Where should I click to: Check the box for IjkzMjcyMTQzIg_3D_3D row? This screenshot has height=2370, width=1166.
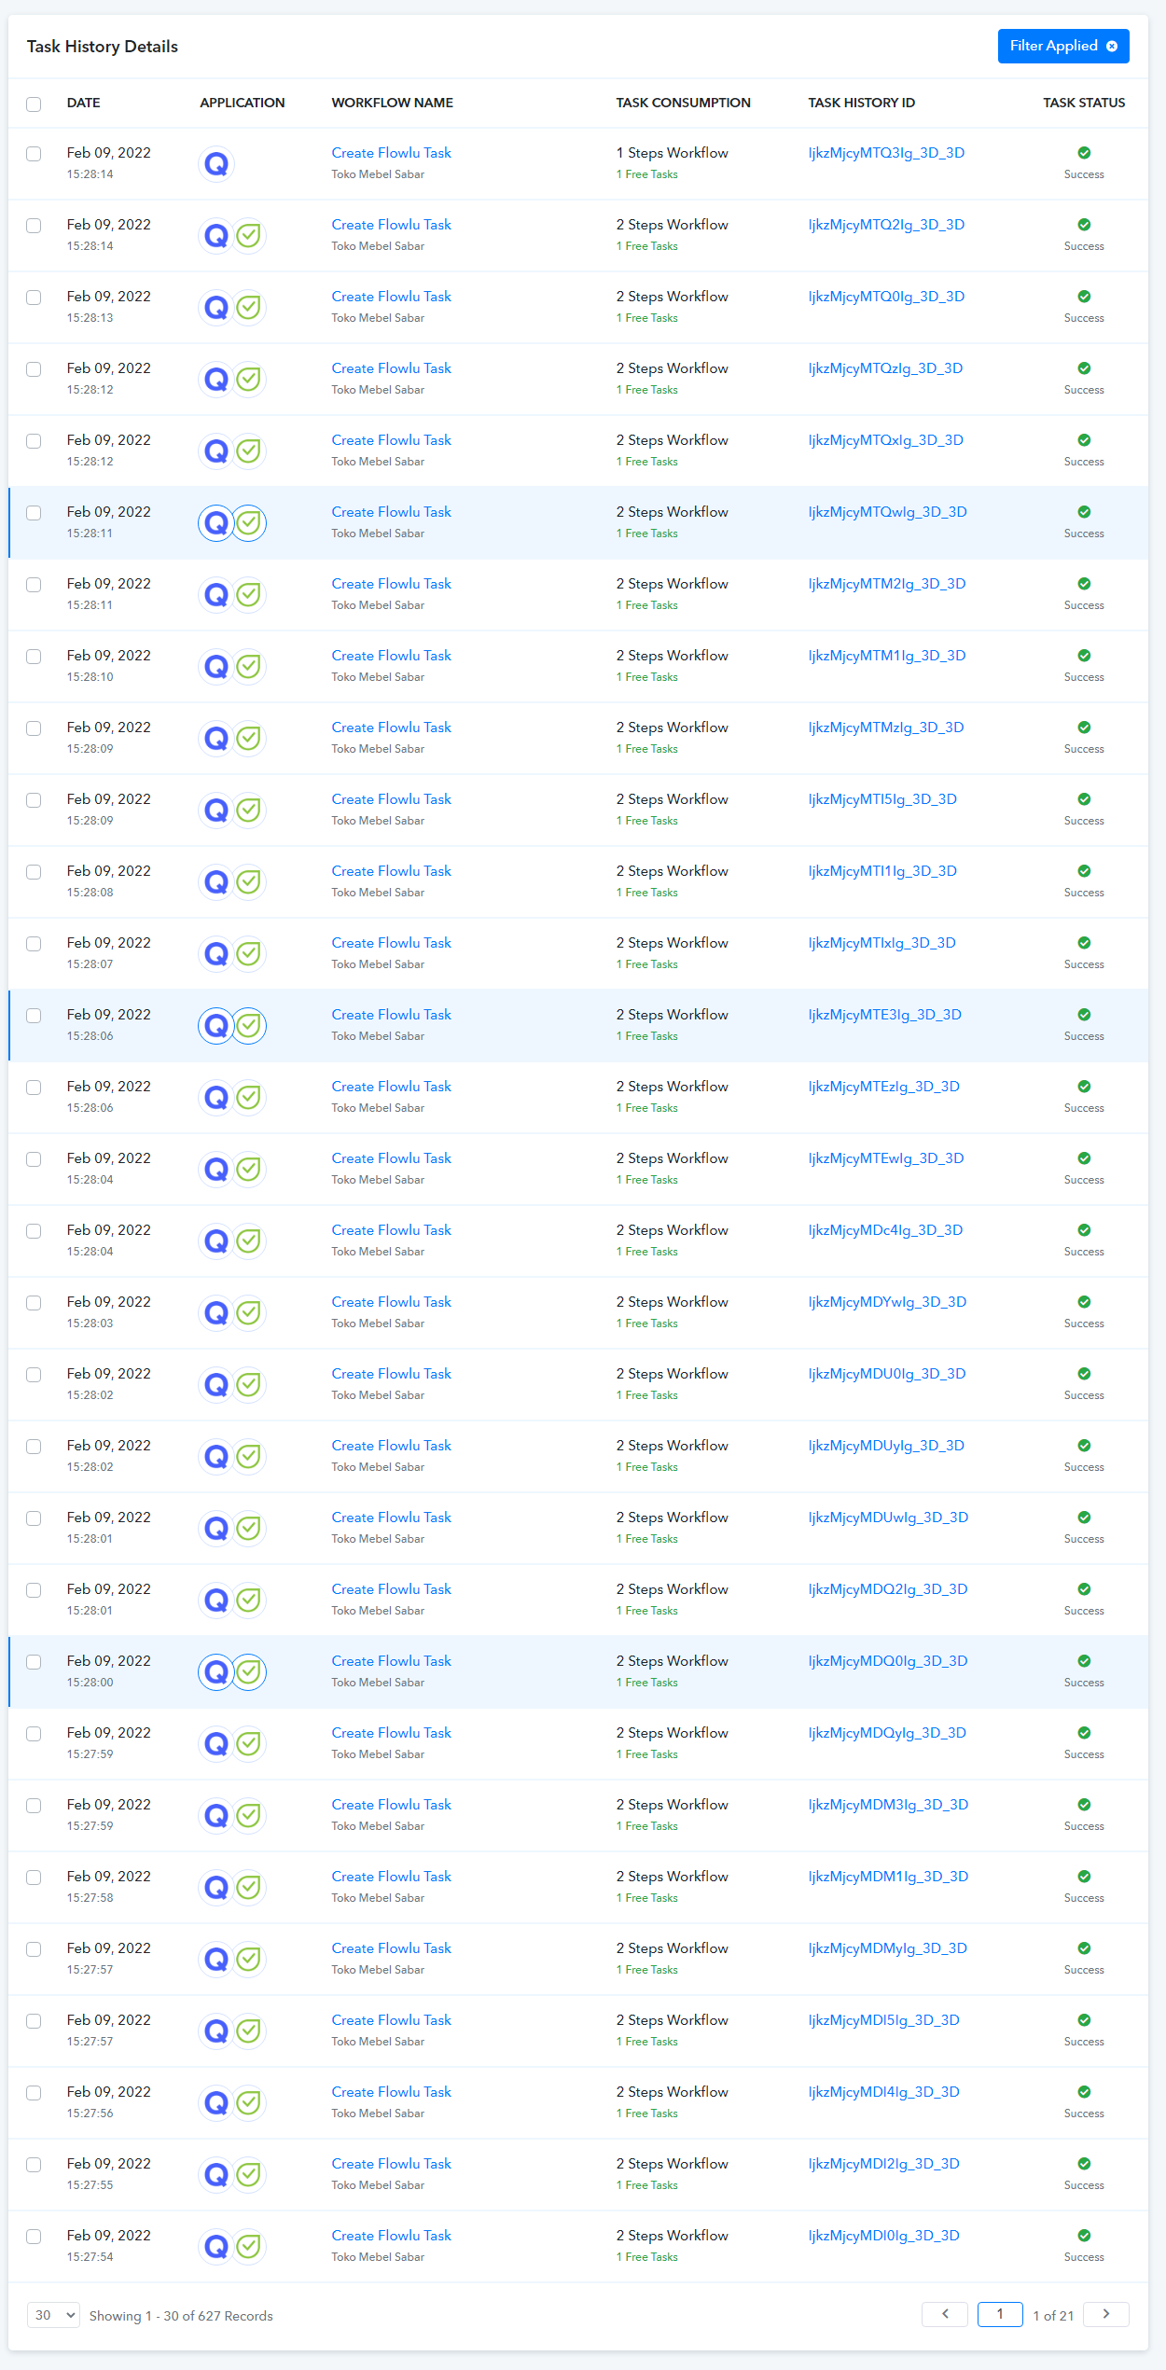(34, 369)
